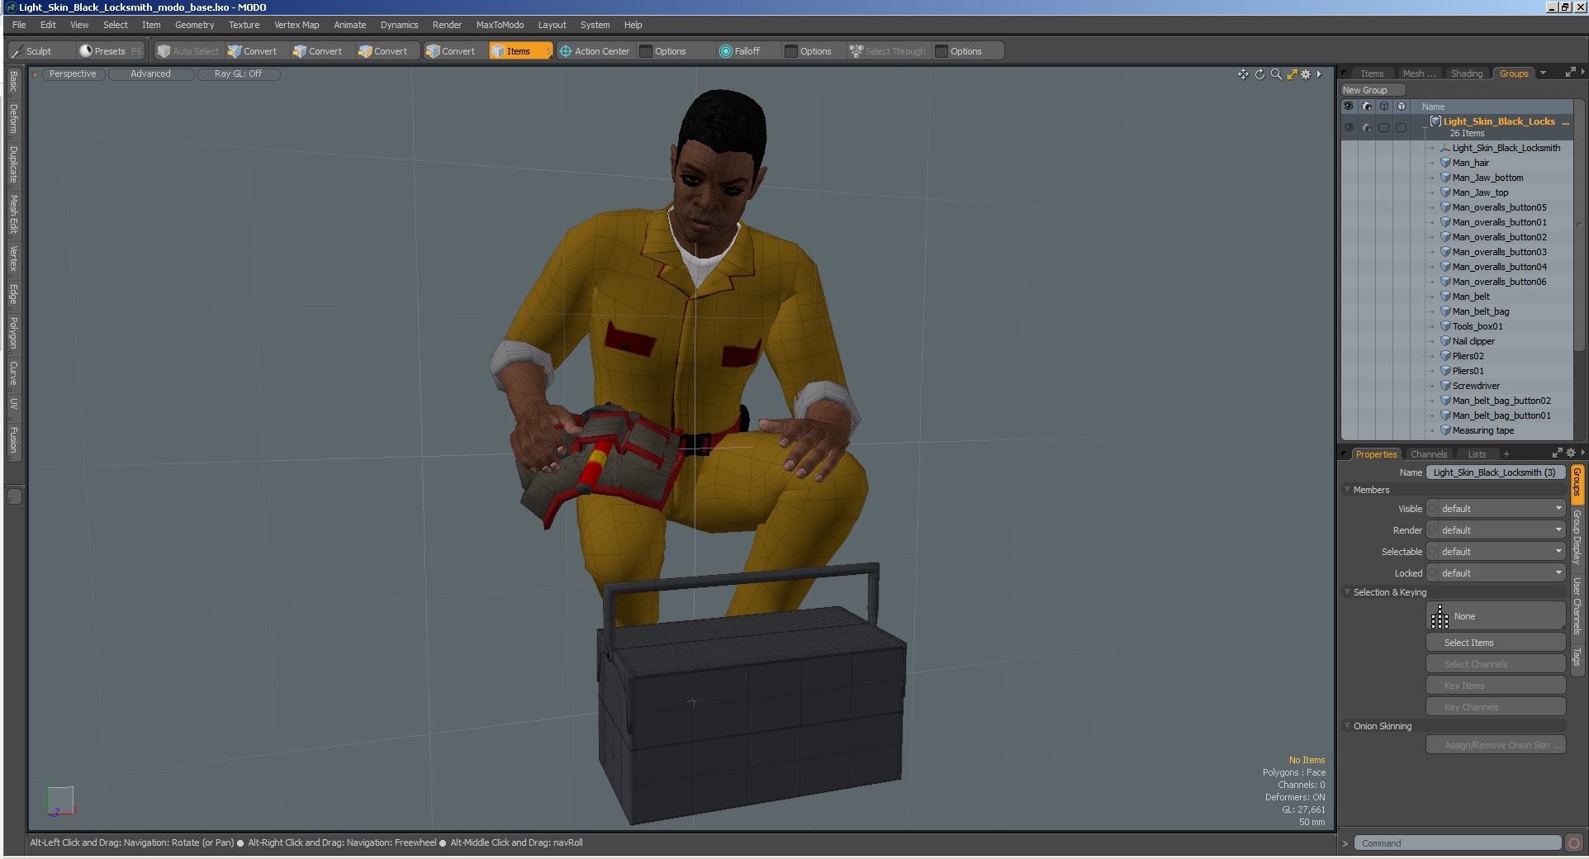Viewport: 1589px width, 859px height.
Task: Toggle the Selectable channel radio dot
Action: click(x=1433, y=552)
